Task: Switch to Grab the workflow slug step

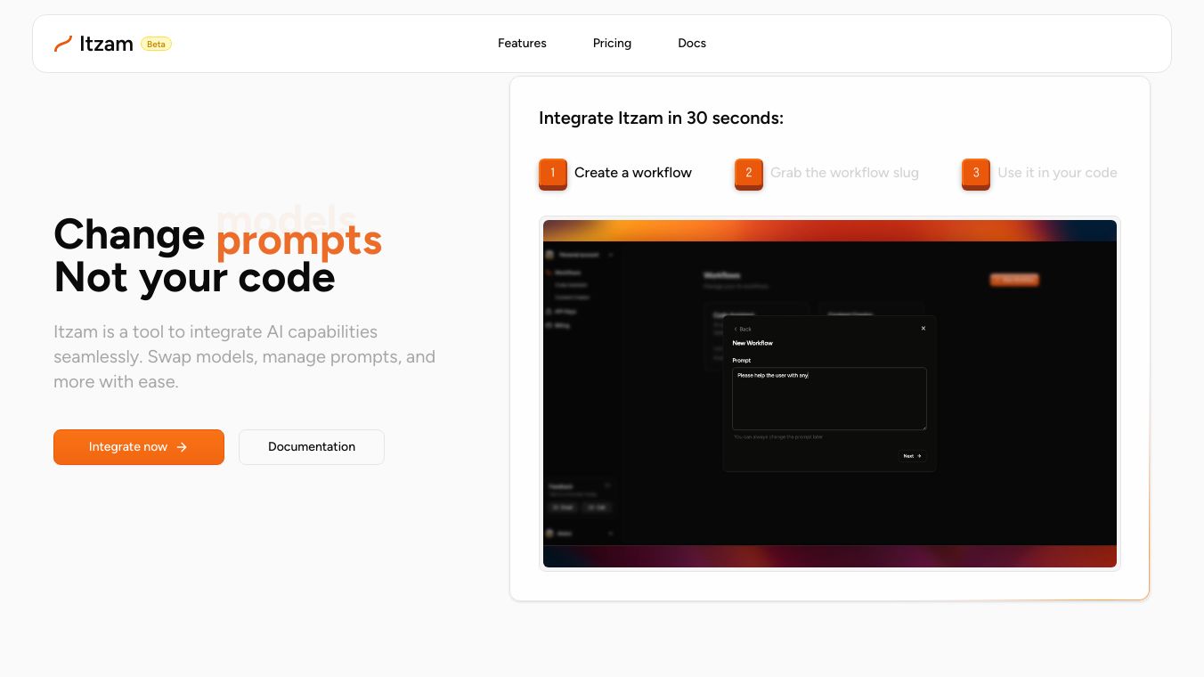Action: click(844, 173)
